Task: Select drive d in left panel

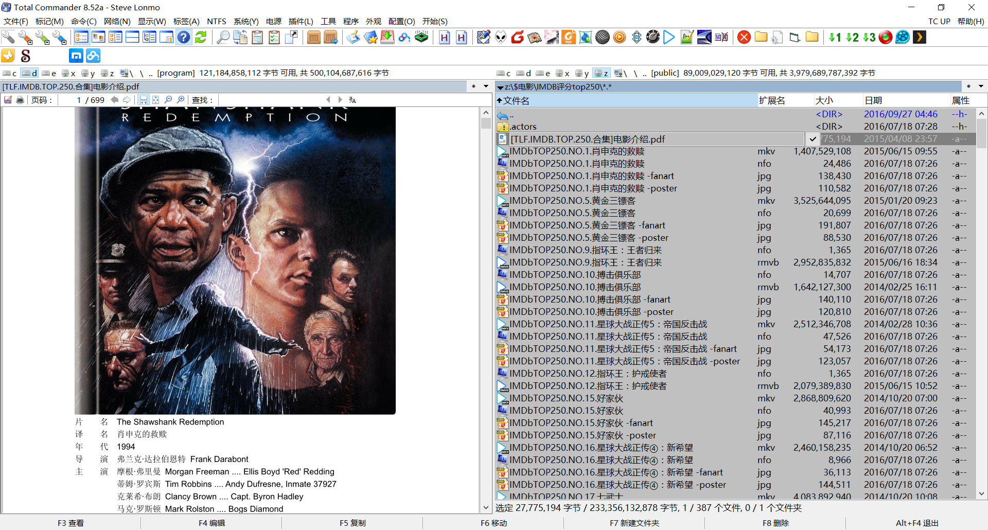Action: tap(29, 73)
